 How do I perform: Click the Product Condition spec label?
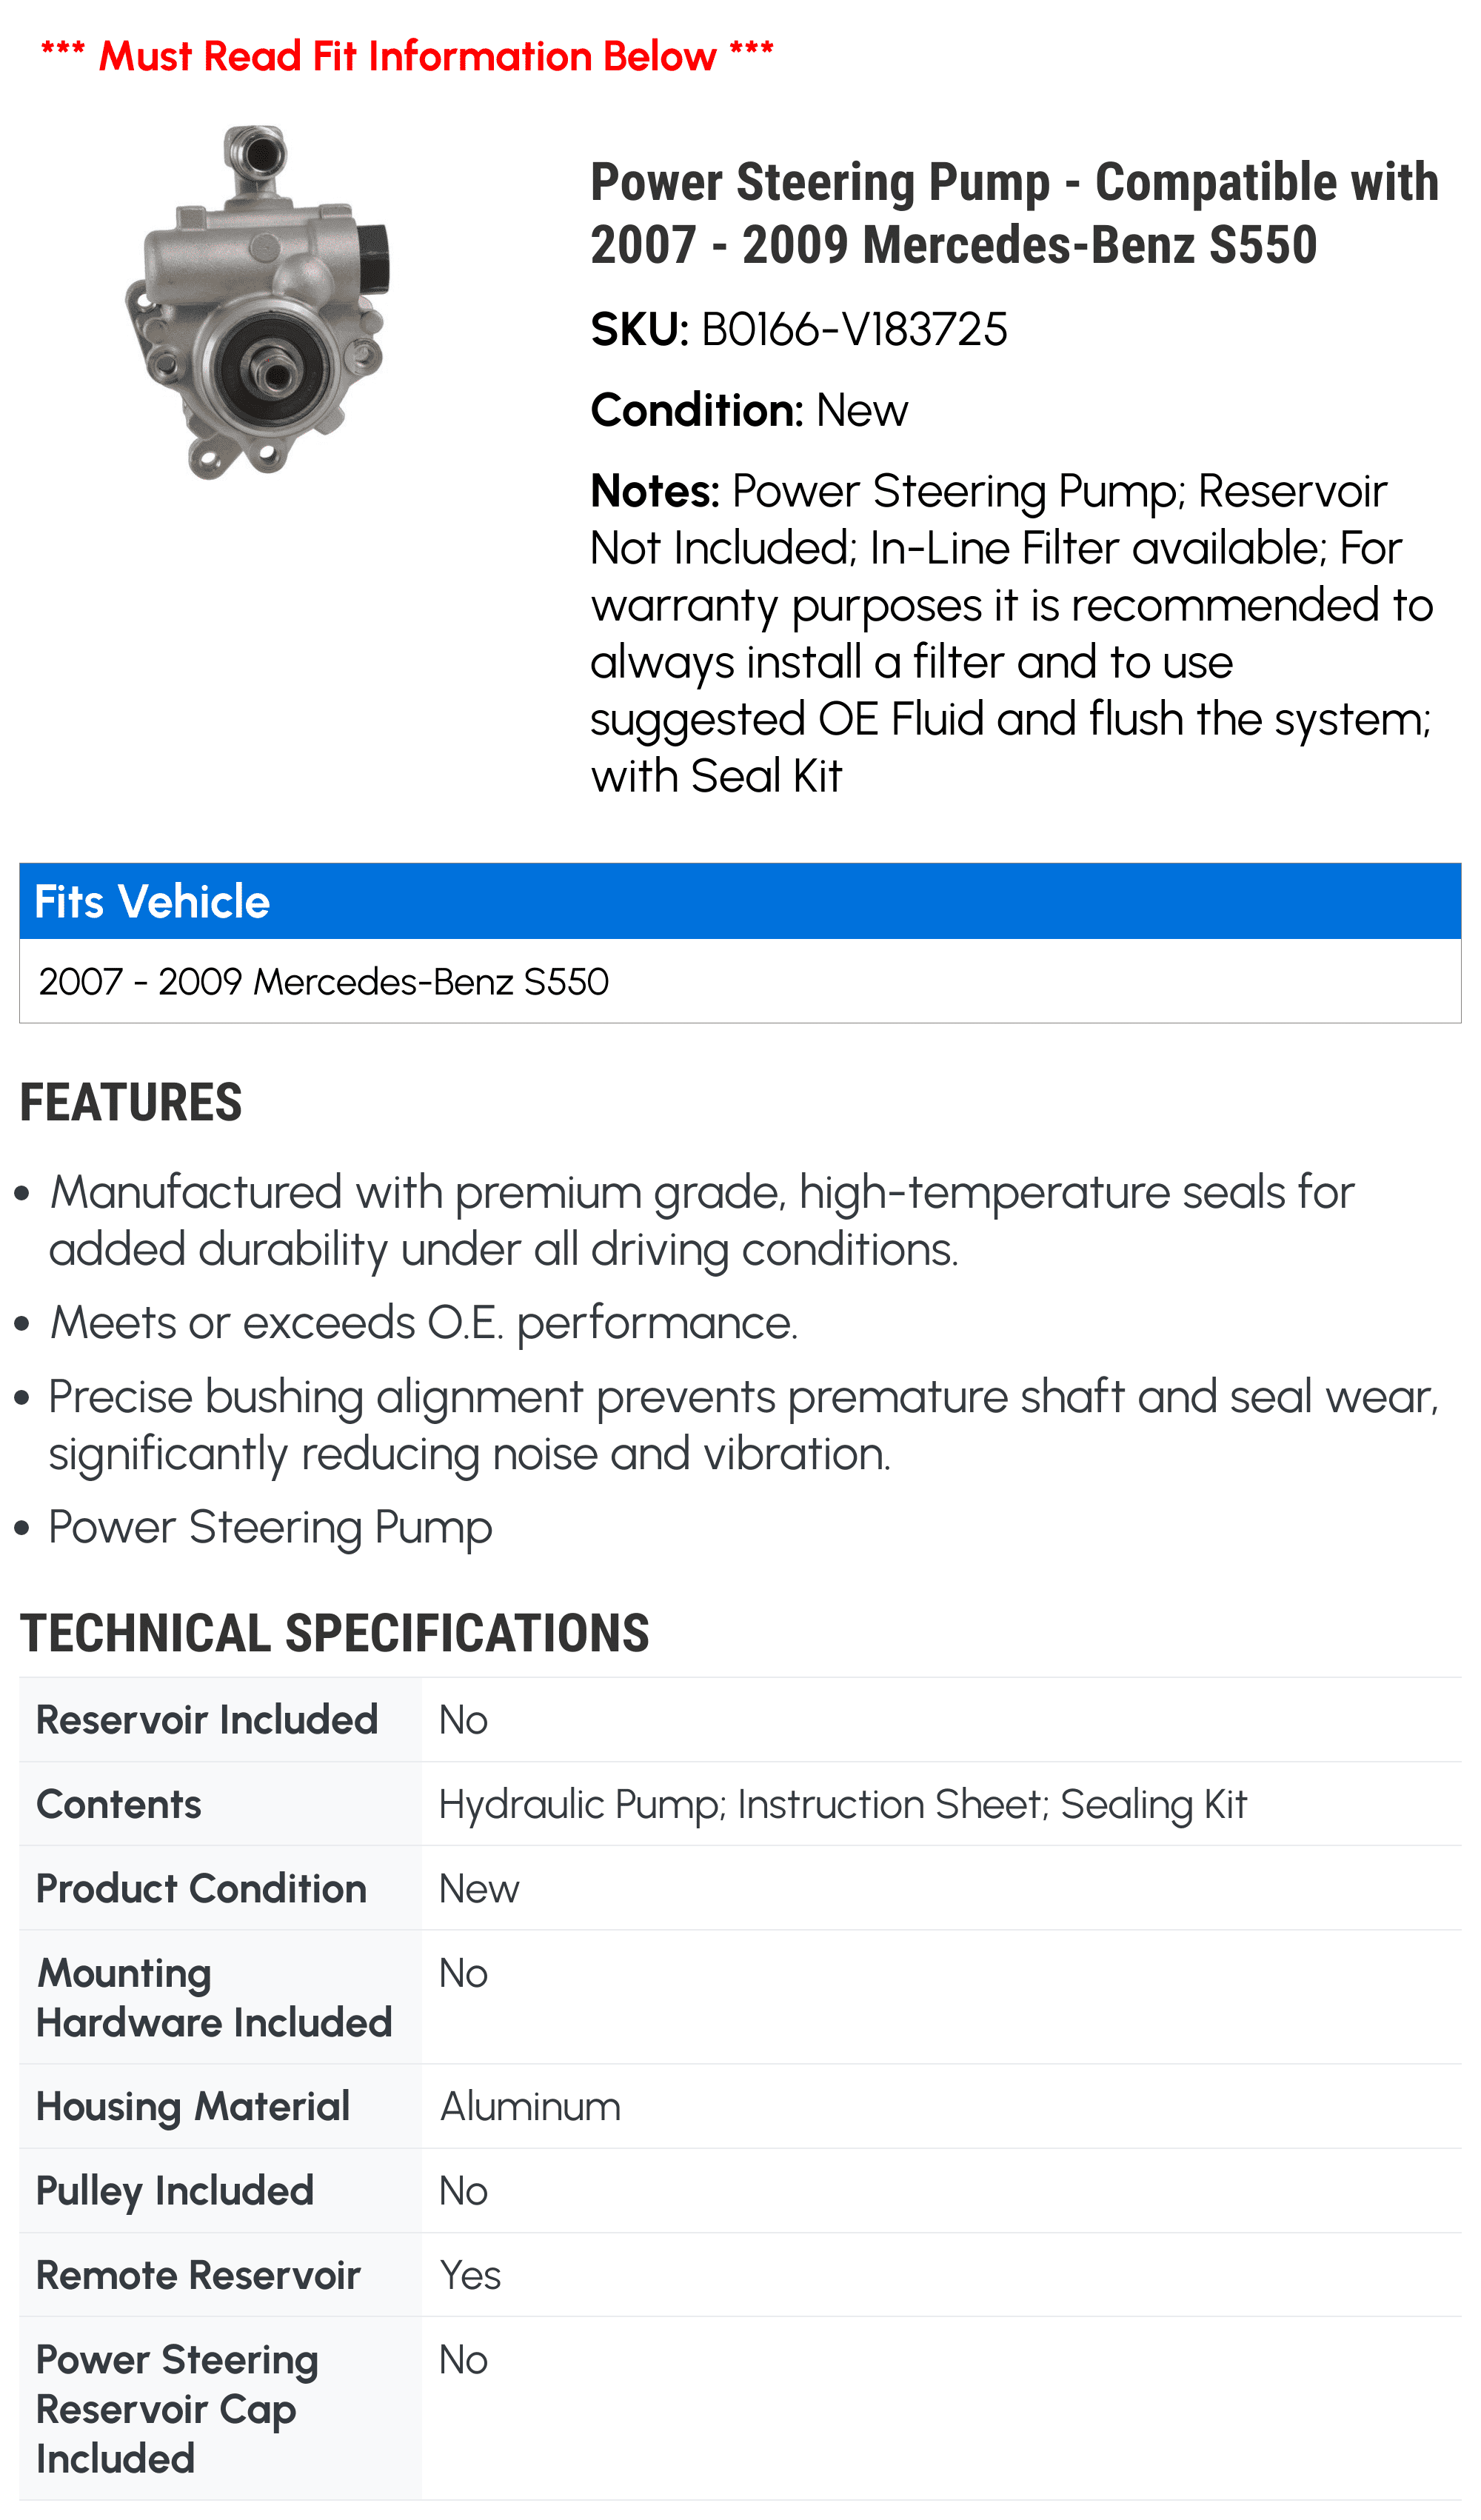[x=201, y=1889]
